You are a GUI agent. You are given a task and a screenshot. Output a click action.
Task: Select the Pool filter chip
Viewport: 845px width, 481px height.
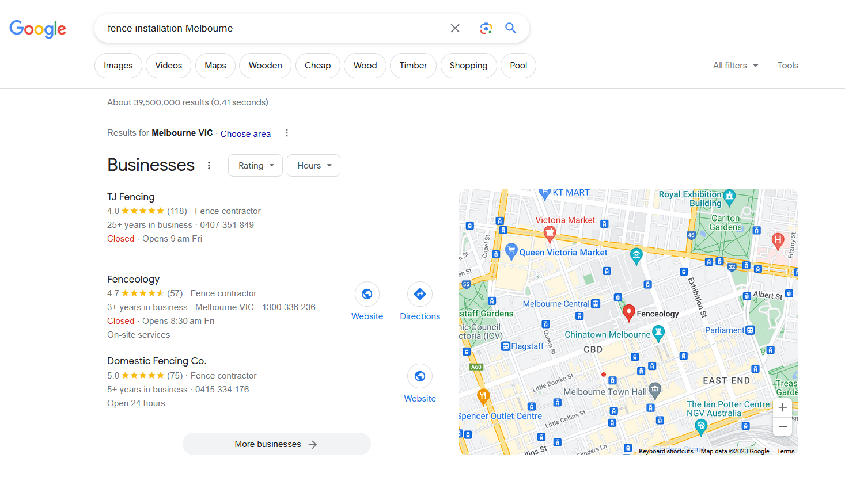518,66
